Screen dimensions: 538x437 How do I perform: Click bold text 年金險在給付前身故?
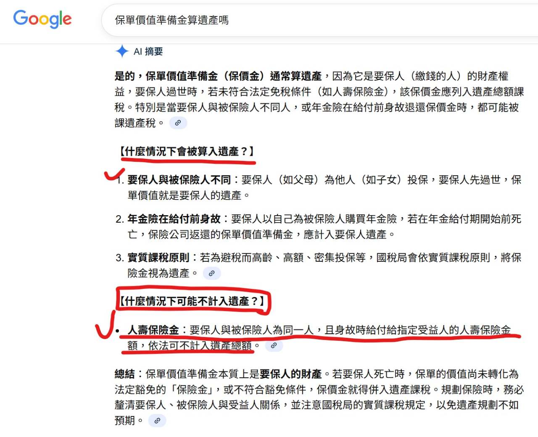click(174, 218)
